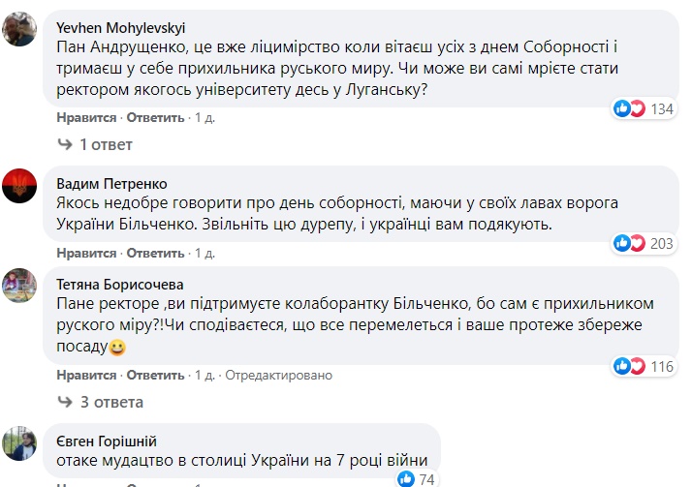Open edit history 'Отредактировано' link

click(279, 375)
